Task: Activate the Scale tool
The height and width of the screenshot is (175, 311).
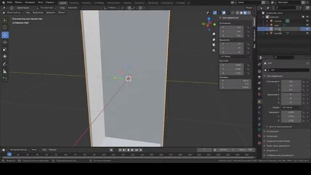Action: point(5,49)
